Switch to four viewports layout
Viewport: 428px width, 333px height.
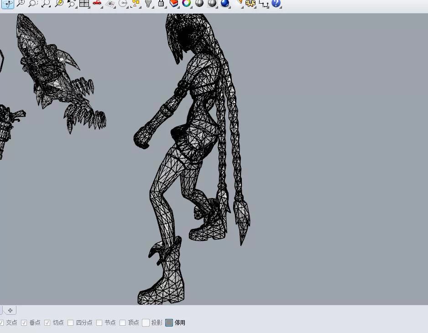point(84,3)
